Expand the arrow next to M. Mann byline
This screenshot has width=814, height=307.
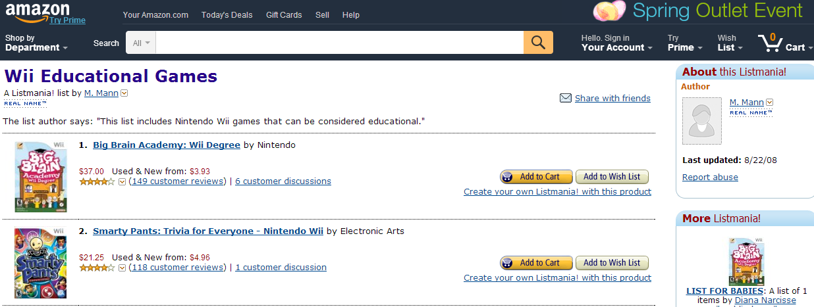[x=124, y=93]
